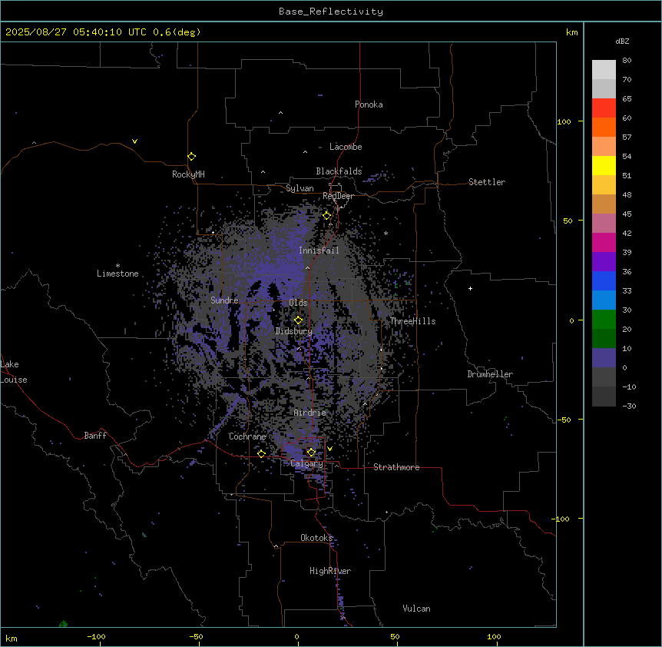
Task: Click the yellow diamond marker near RockyMH
Action: click(191, 157)
